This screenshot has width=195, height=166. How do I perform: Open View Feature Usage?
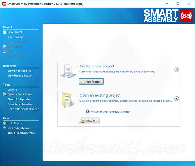(x=19, y=76)
